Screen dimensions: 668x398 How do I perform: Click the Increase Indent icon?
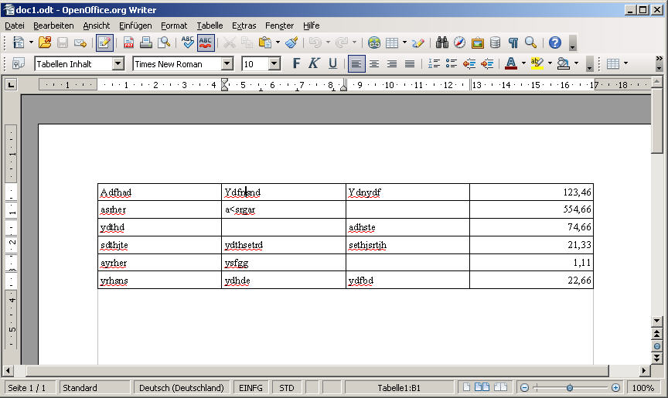[x=488, y=63]
